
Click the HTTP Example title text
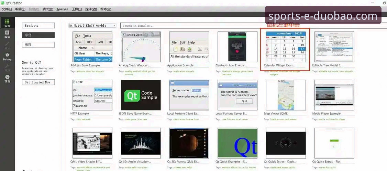click(79, 114)
